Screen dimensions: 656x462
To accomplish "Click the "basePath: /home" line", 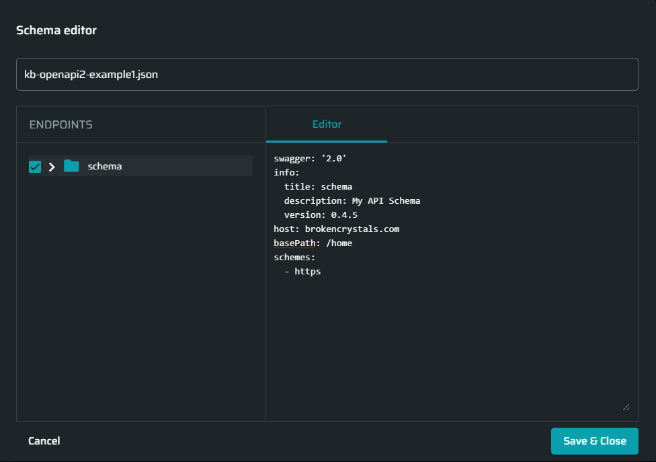I will [x=313, y=243].
